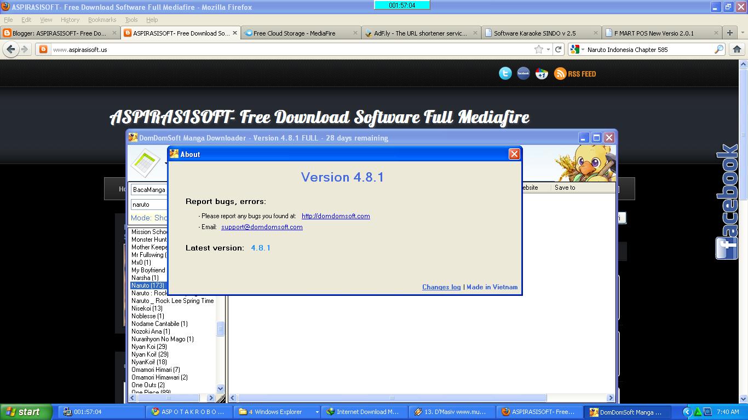Click the reload page icon in URL bar
748x420 pixels.
pyautogui.click(x=558, y=49)
